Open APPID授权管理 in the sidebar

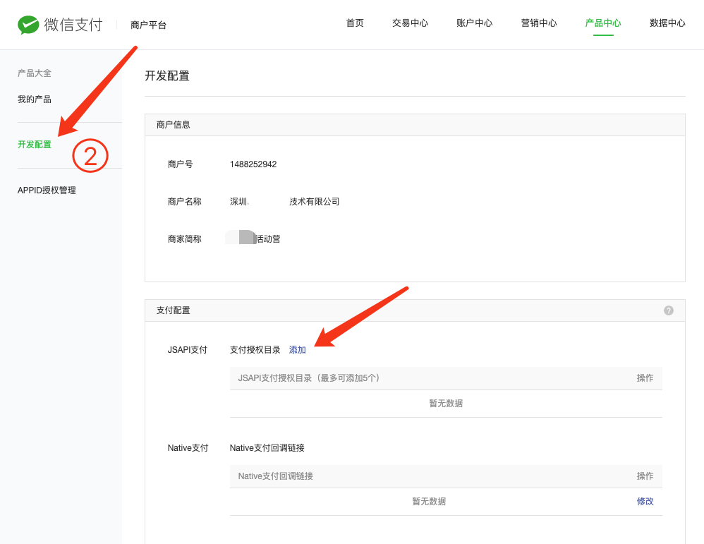click(47, 191)
